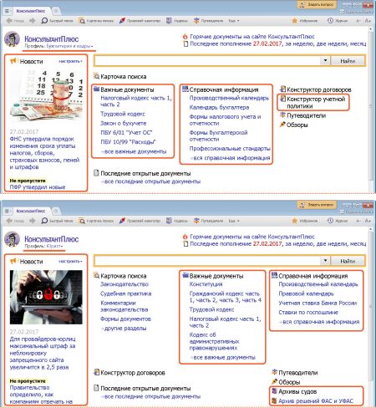
Task: Open Судебная практика section link
Action: pos(126,293)
